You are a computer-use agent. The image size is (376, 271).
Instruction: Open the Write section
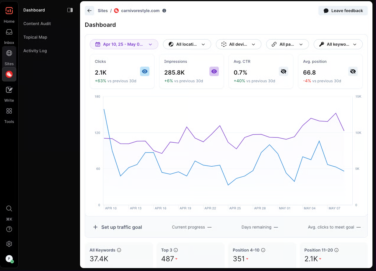tap(9, 92)
